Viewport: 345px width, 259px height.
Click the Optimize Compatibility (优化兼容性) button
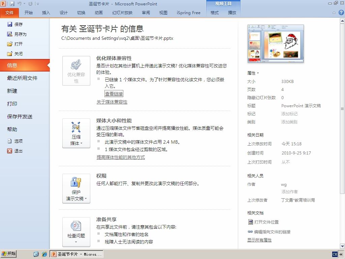click(x=76, y=71)
